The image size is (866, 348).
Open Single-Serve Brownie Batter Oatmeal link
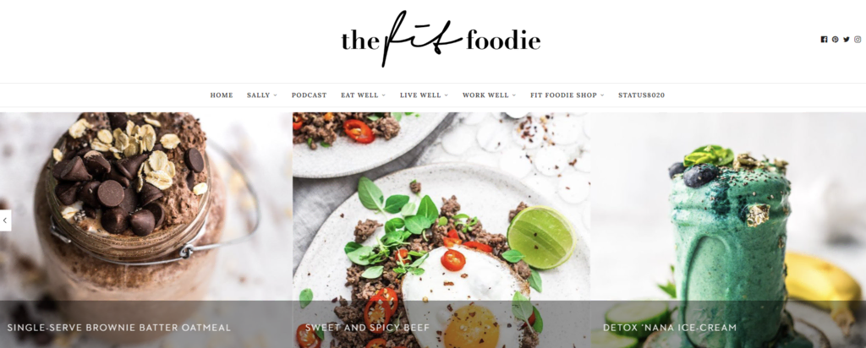coord(118,328)
